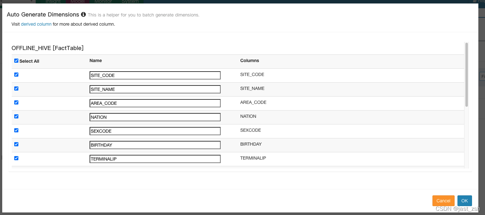Uncheck the AREA_CODE row checkbox

click(16, 103)
